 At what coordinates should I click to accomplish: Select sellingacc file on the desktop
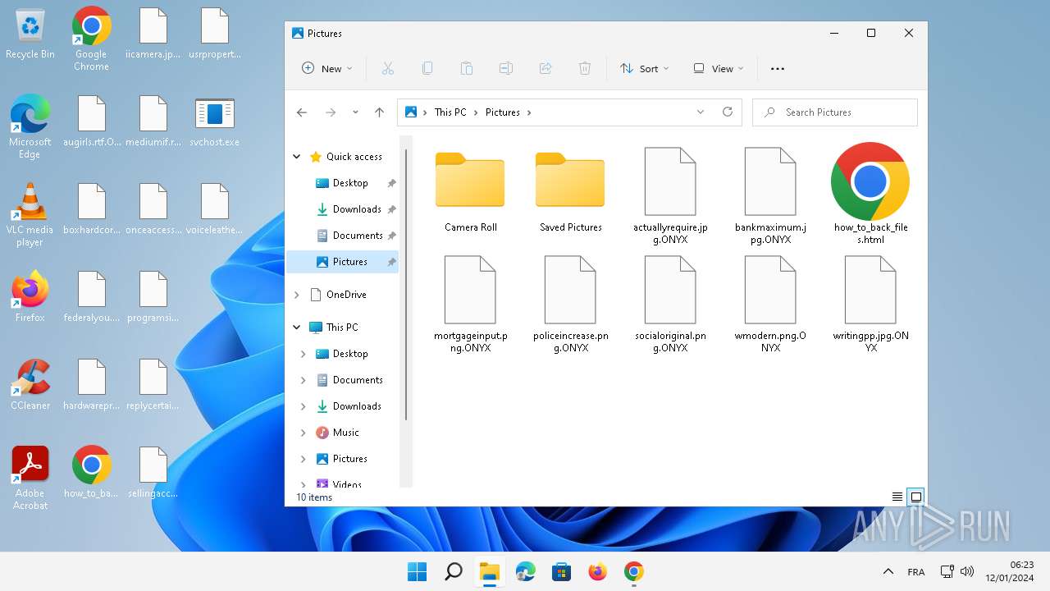tap(153, 472)
